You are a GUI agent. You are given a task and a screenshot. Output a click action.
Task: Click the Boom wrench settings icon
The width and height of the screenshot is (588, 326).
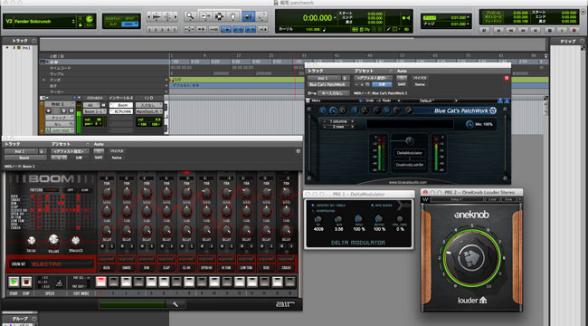[175, 304]
